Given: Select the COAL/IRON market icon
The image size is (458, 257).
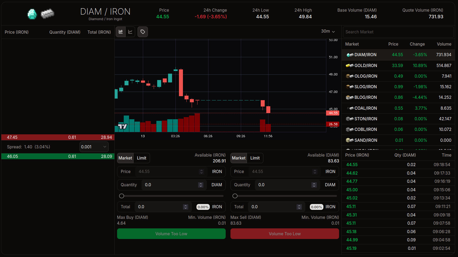Looking at the screenshot, I should (349, 108).
